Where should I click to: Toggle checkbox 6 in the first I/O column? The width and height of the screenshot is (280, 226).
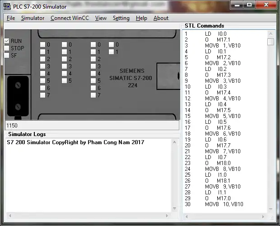(x=42, y=88)
